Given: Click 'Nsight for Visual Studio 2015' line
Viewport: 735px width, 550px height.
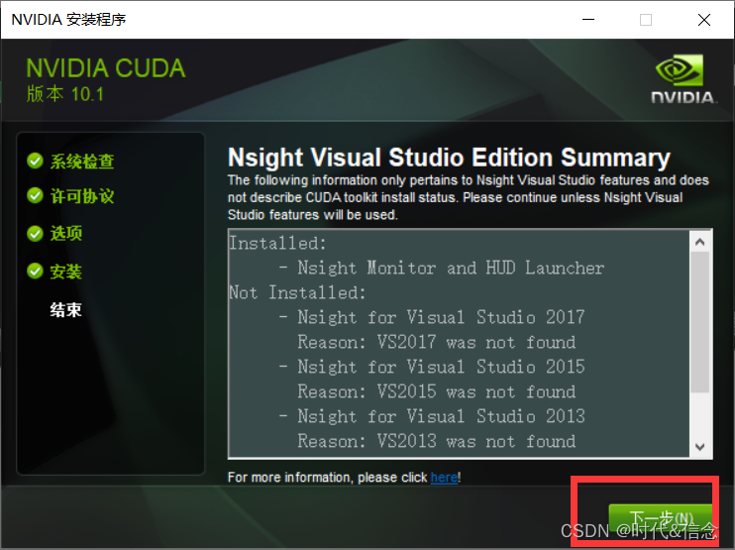Looking at the screenshot, I should tap(441, 367).
